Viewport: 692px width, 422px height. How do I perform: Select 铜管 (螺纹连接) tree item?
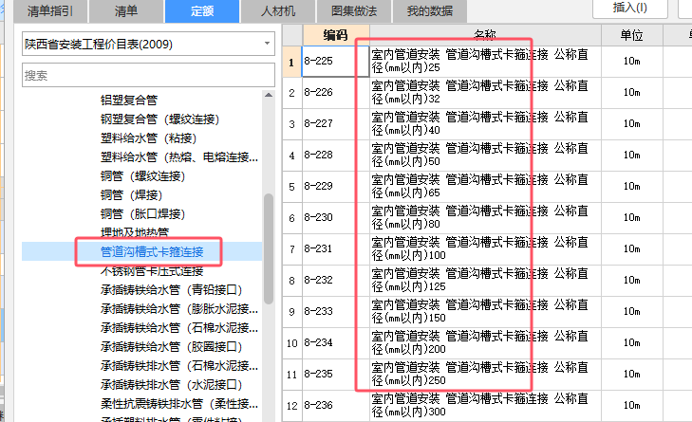(x=142, y=176)
